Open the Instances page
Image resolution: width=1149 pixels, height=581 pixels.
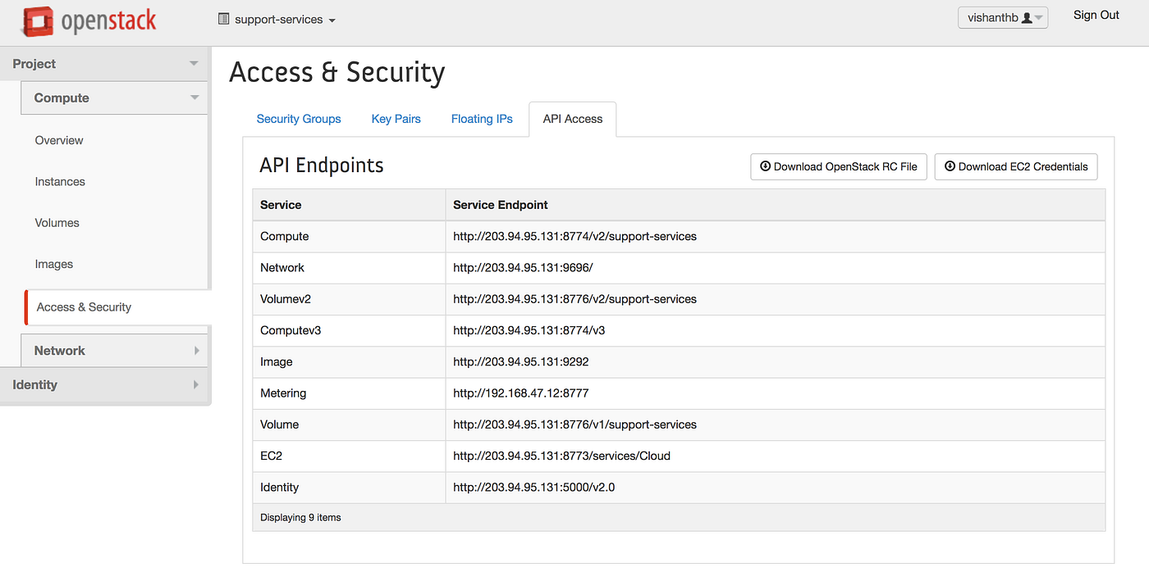(x=60, y=181)
